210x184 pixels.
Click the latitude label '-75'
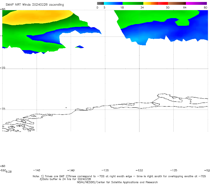click(3, 109)
